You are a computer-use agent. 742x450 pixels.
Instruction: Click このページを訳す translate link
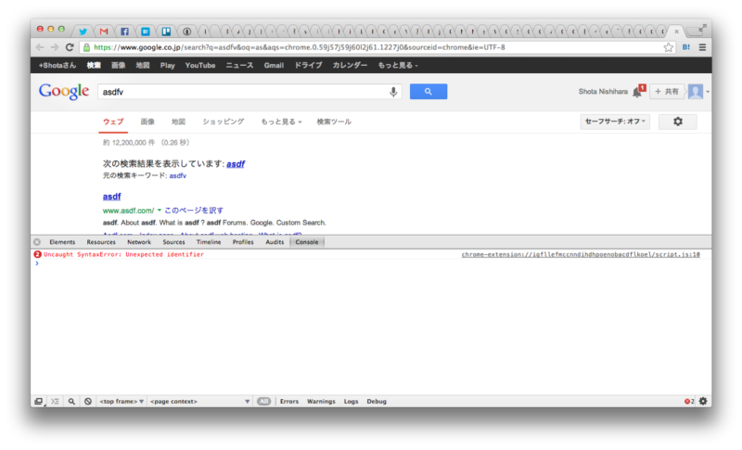tap(194, 210)
